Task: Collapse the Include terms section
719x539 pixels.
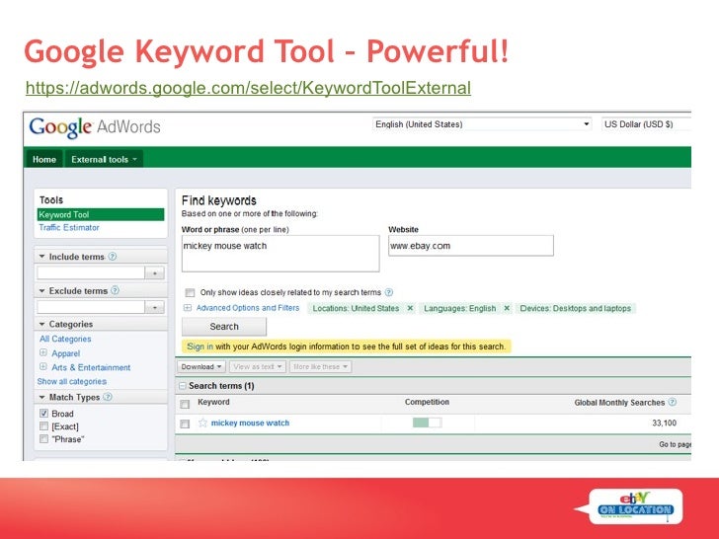Action: pyautogui.click(x=42, y=257)
